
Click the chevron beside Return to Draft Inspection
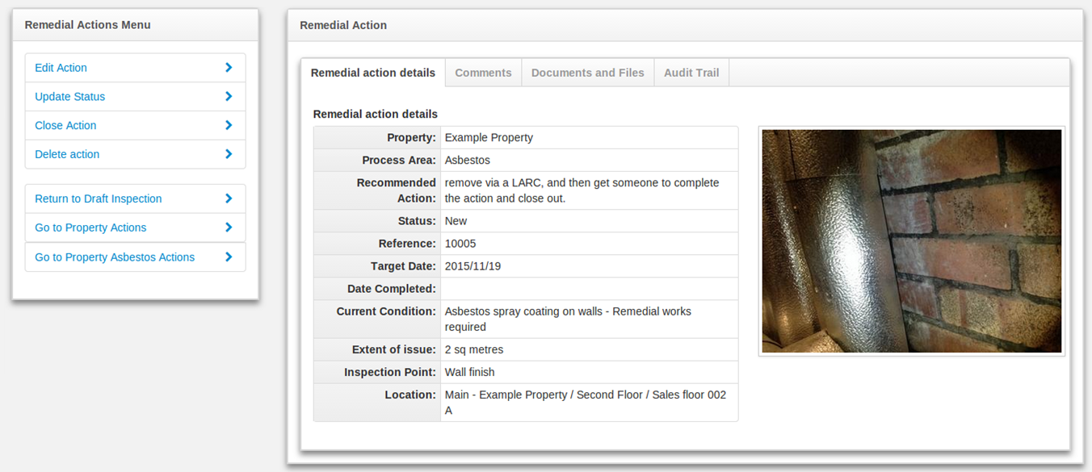pyautogui.click(x=229, y=198)
